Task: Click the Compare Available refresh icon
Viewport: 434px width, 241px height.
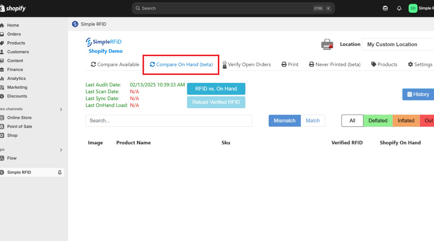Action: coord(93,64)
